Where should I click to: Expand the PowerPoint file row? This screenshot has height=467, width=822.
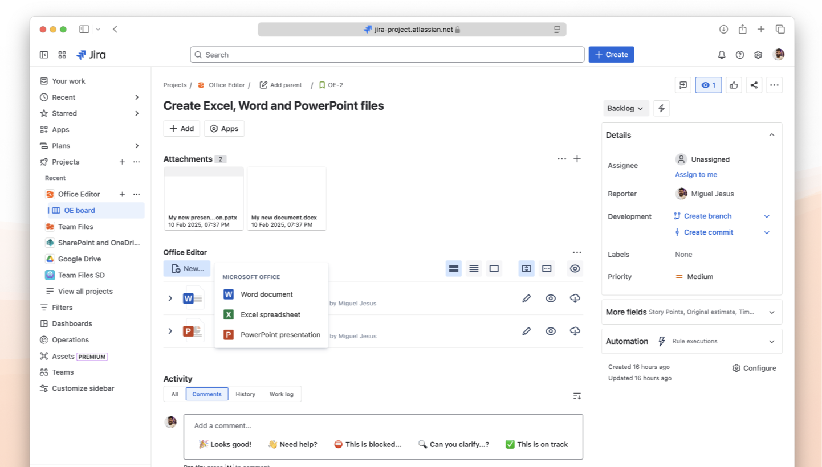click(x=170, y=331)
